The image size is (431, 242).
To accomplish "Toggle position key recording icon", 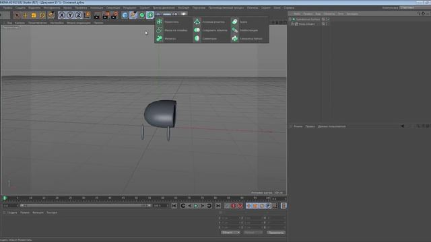I will click(248, 206).
